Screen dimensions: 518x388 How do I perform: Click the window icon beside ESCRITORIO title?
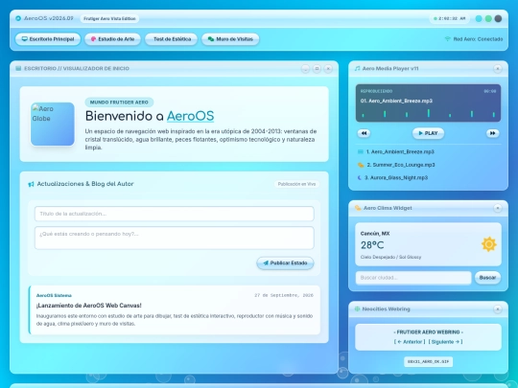coord(18,68)
